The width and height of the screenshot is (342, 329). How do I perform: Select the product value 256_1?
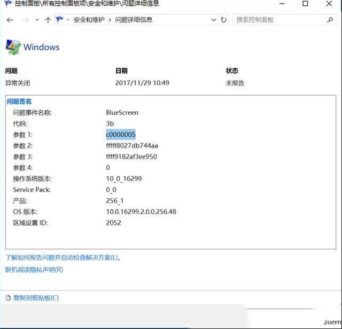point(115,201)
